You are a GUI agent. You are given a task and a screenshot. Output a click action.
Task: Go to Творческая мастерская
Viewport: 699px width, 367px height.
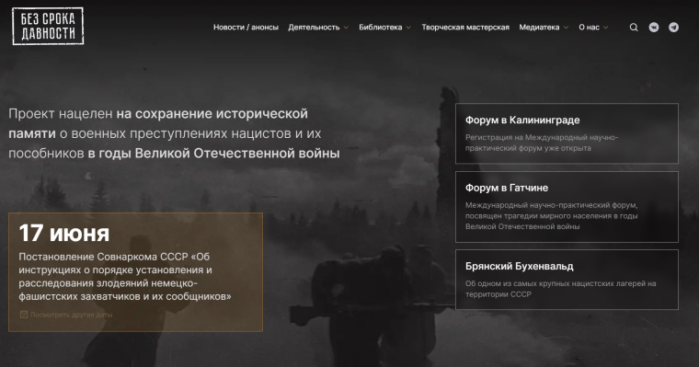point(465,28)
